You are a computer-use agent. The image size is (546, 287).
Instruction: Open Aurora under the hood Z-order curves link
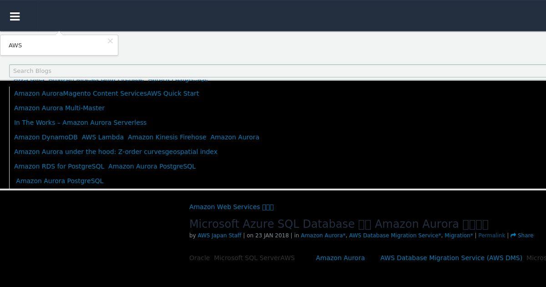[x=116, y=152]
